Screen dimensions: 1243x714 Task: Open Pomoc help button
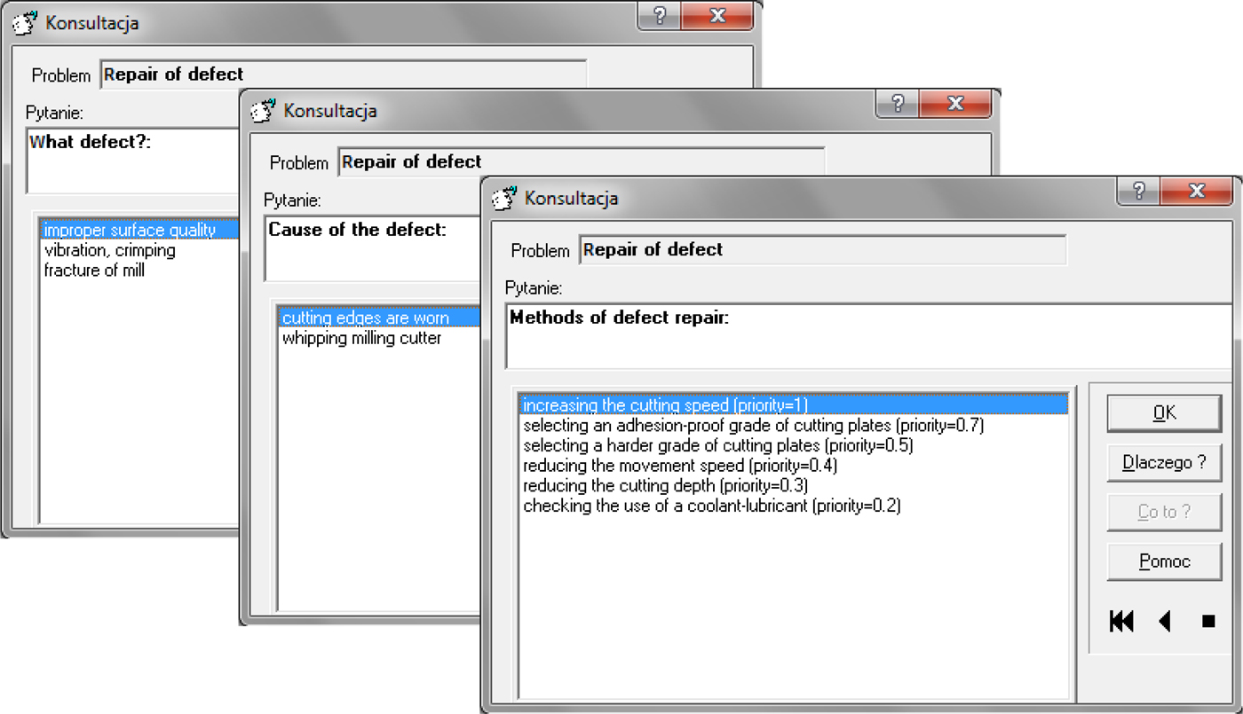click(x=1164, y=561)
